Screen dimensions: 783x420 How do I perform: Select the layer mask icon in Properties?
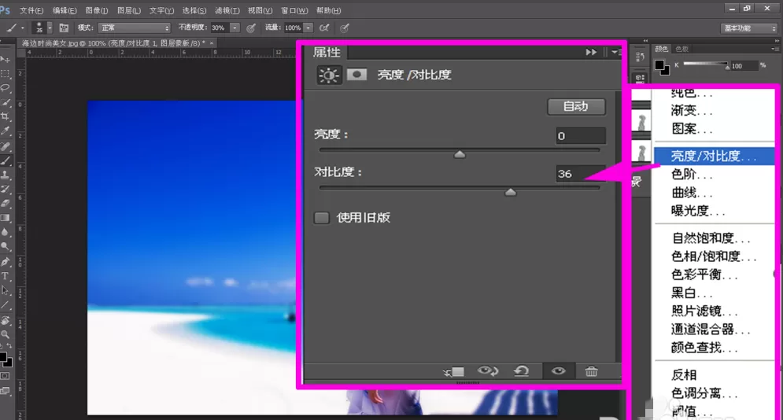[x=356, y=75]
